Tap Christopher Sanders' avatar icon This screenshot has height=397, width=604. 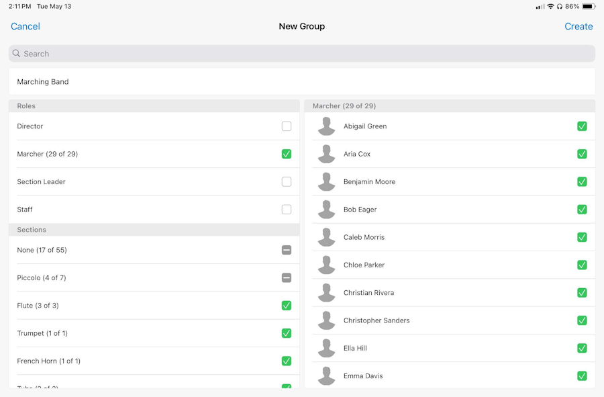click(327, 320)
